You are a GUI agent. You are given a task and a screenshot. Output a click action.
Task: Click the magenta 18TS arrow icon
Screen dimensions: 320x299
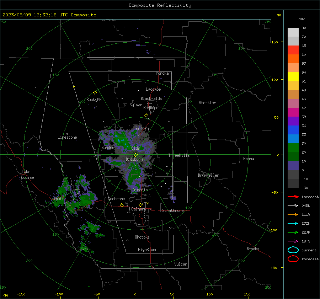tap(293, 241)
